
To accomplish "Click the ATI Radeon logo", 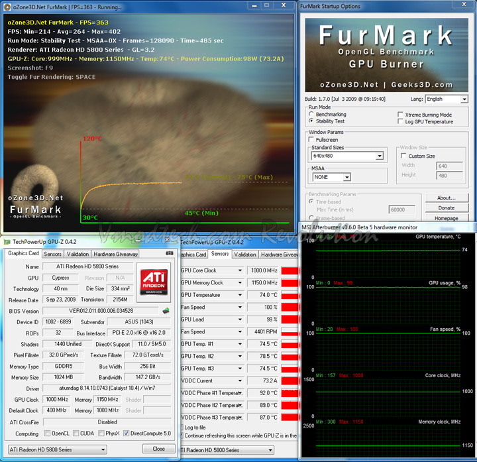I will [x=154, y=282].
